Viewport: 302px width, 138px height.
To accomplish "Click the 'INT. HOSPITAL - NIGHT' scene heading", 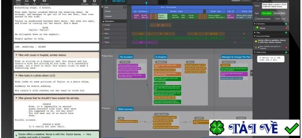I will (56, 47).
